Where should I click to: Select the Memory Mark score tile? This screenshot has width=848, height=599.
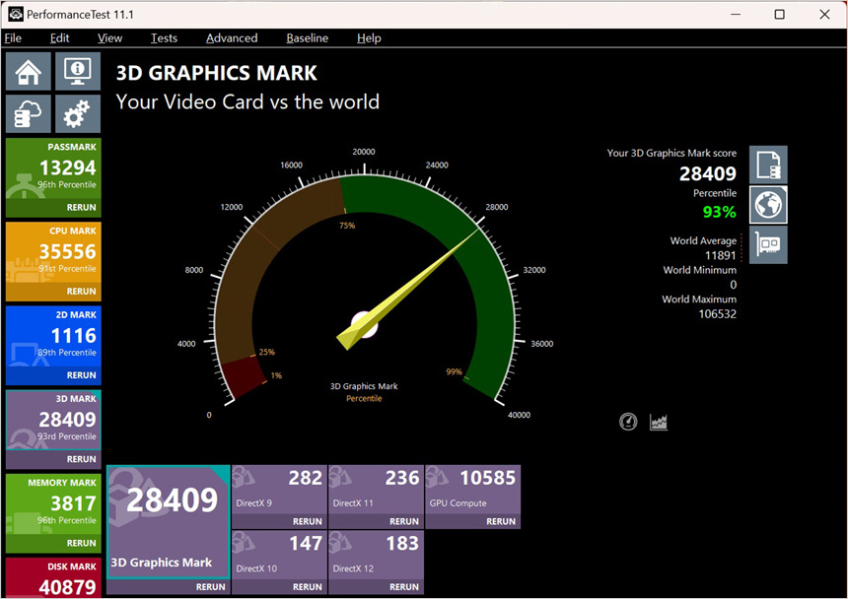pos(53,504)
